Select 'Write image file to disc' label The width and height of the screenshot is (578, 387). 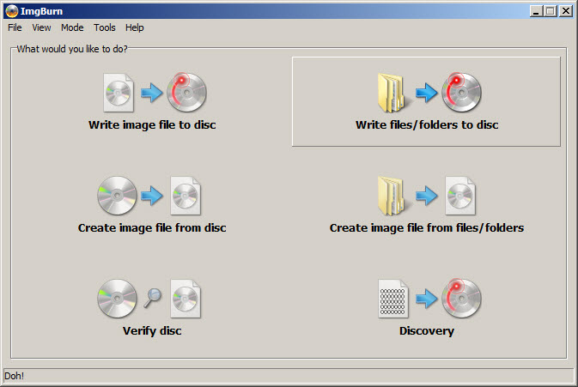152,124
